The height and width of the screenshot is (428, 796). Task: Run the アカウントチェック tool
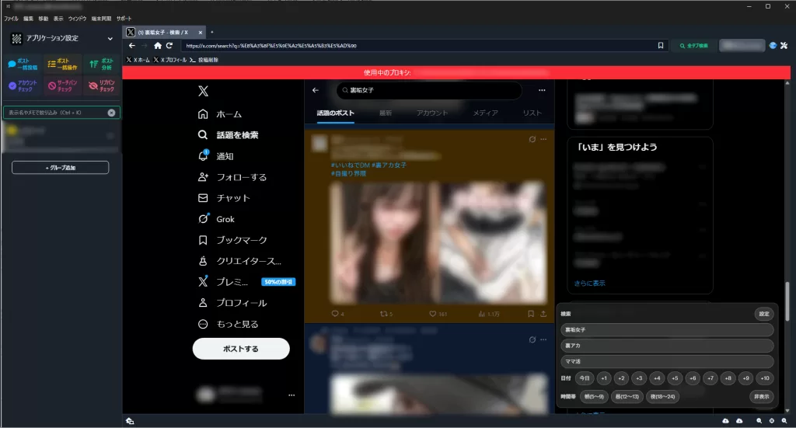coord(23,85)
